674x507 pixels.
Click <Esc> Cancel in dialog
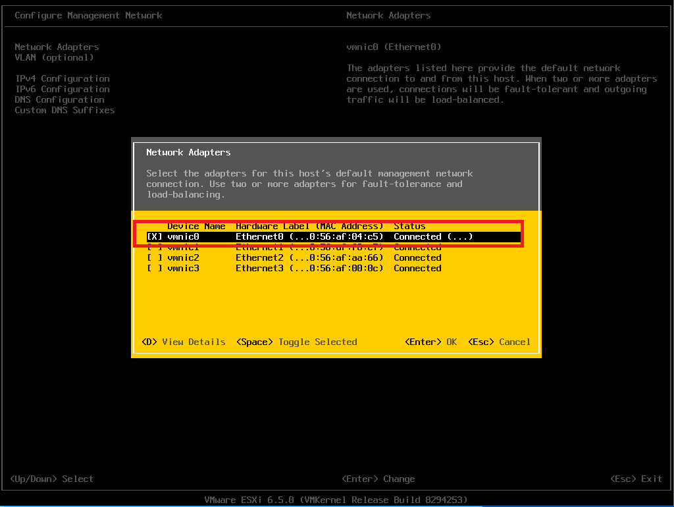499,342
